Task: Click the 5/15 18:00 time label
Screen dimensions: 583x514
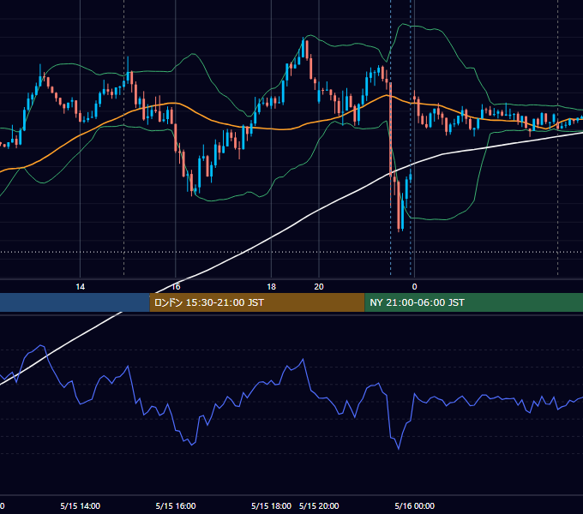Action: (271, 505)
